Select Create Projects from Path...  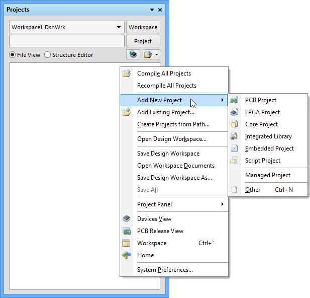[174, 124]
